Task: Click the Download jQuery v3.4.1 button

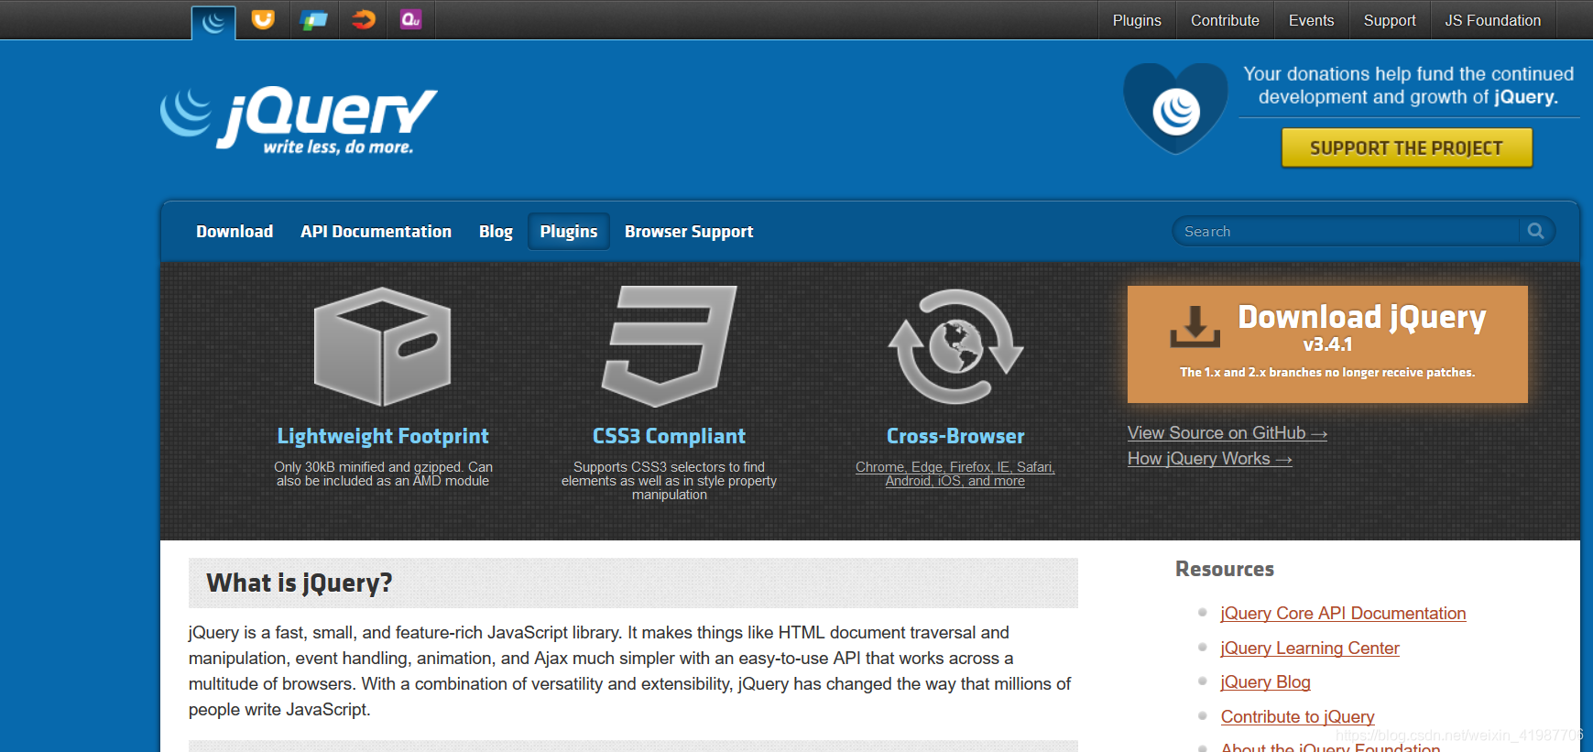Action: [1327, 344]
